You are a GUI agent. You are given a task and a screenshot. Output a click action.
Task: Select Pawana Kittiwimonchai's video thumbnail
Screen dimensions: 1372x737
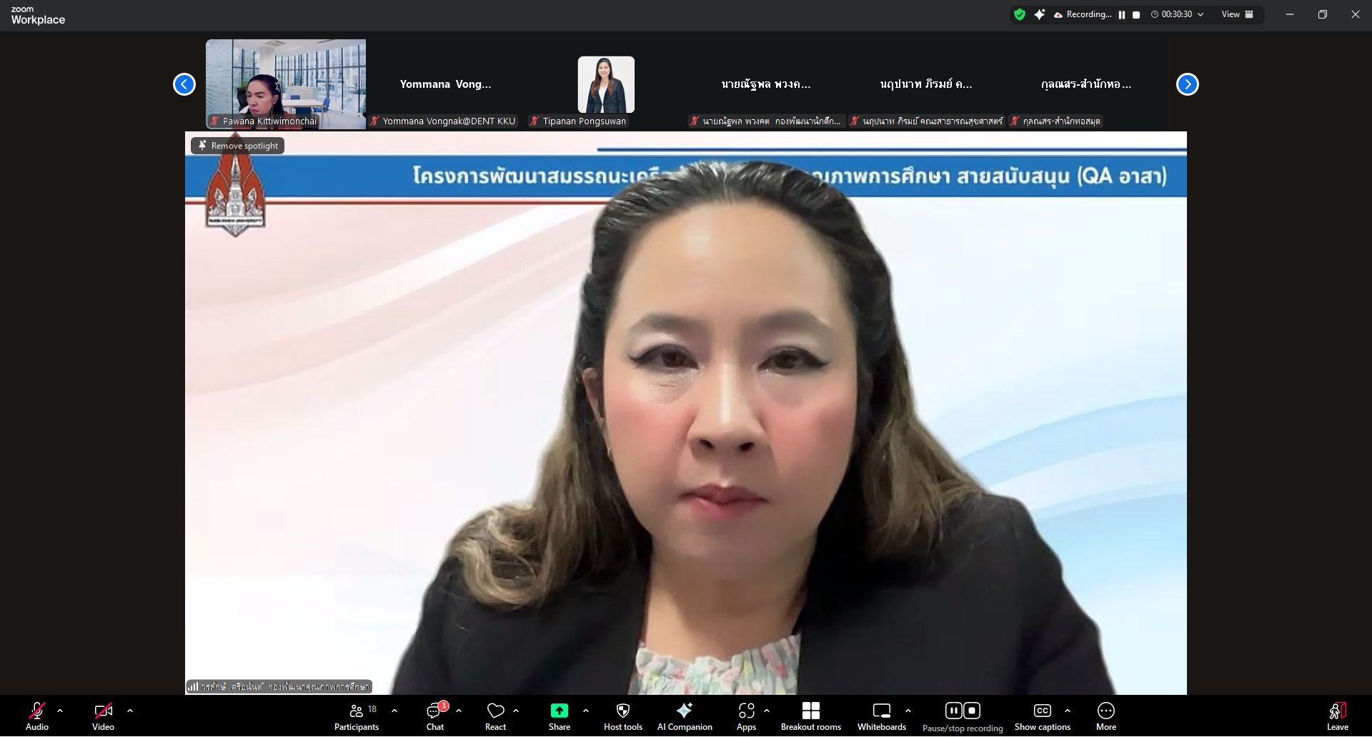(286, 84)
